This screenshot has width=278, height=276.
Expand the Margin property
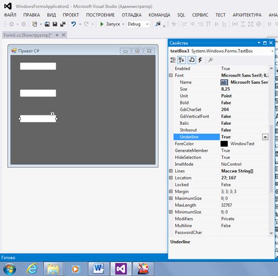pyautogui.click(x=171, y=191)
